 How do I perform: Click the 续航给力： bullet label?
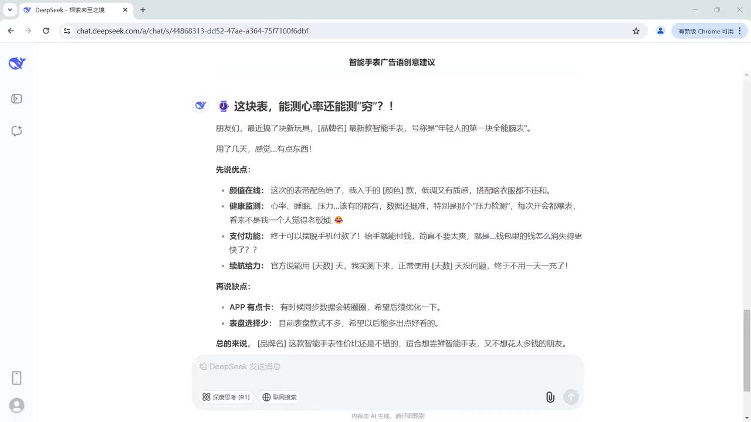(x=246, y=266)
